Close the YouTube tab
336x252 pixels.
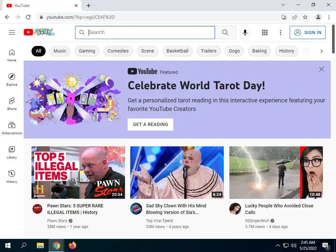76,6
